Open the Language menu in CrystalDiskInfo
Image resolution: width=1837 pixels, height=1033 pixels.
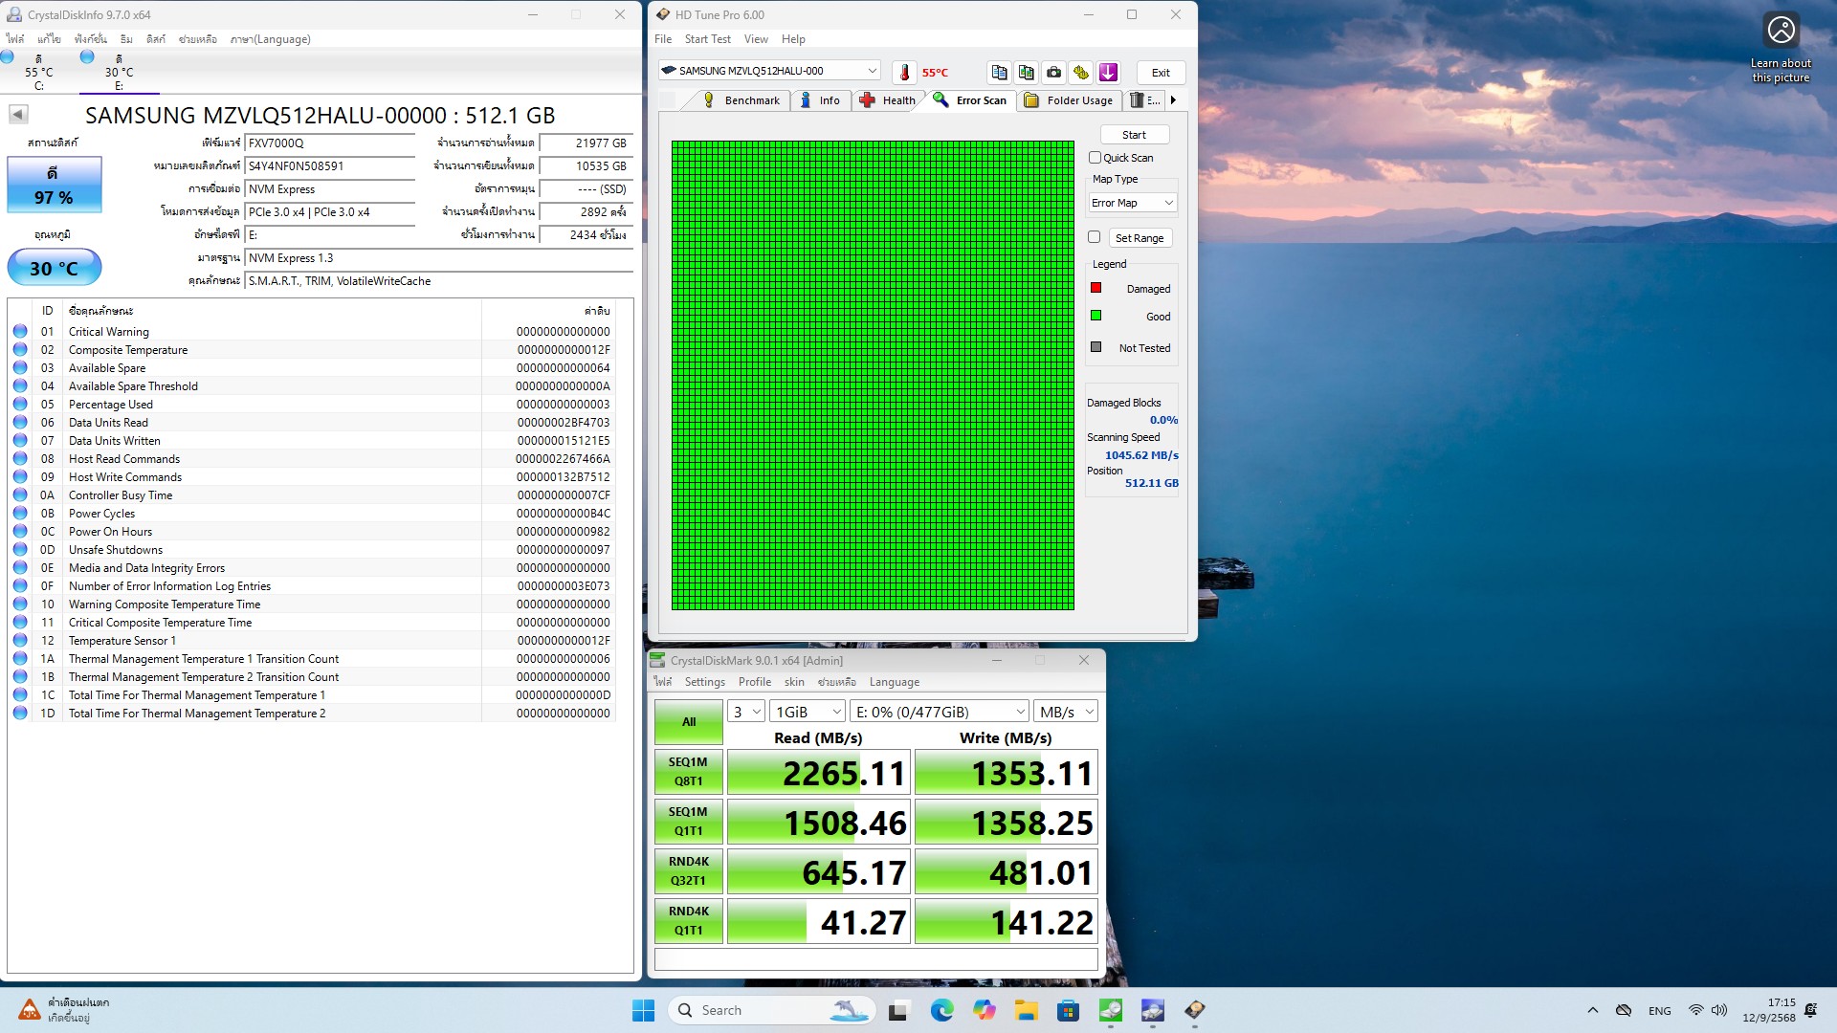point(270,39)
